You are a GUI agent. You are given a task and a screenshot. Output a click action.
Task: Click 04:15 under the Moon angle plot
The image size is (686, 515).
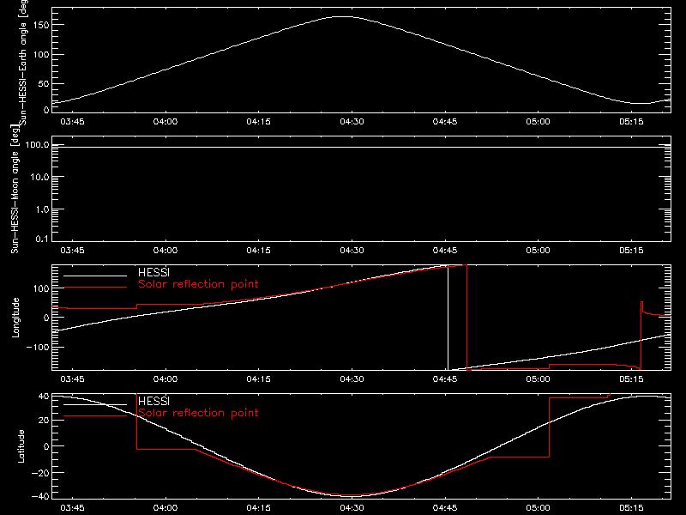[259, 250]
